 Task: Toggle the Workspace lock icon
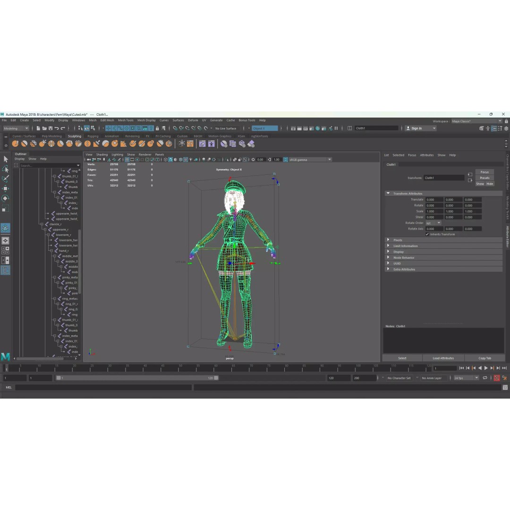point(506,121)
